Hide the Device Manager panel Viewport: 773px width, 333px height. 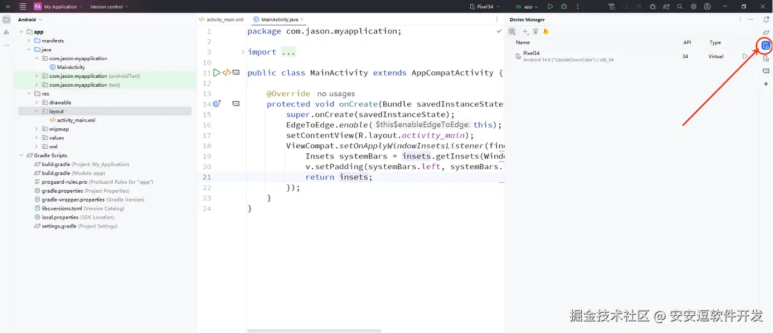(751, 19)
